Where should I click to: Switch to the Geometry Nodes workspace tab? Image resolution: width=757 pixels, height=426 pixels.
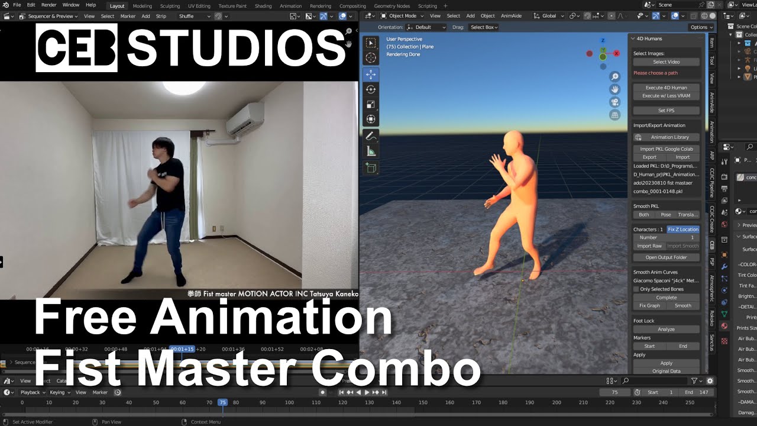pos(392,6)
